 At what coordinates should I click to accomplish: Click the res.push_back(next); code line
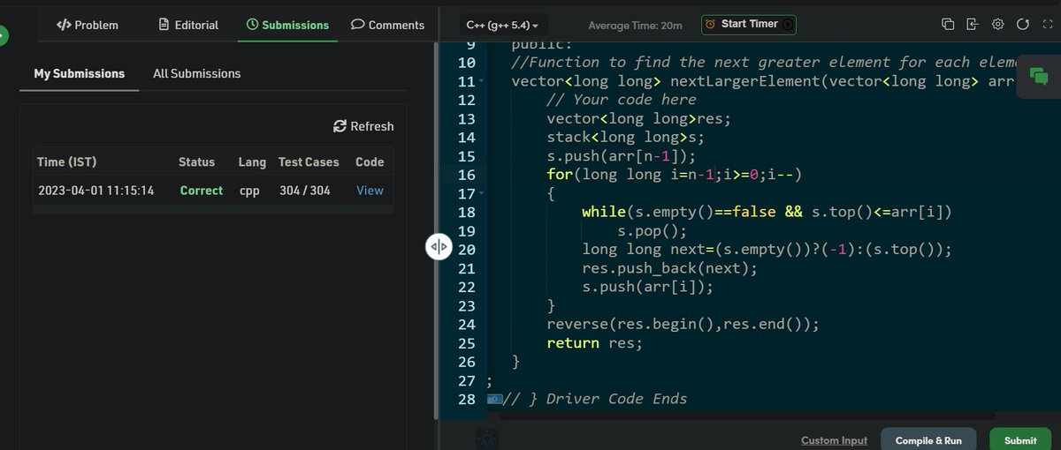pos(669,268)
